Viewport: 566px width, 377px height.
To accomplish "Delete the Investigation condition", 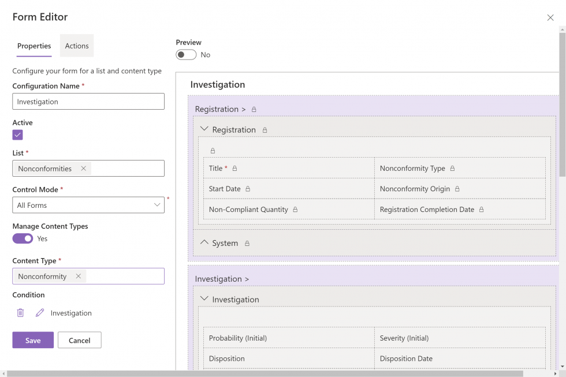I will click(21, 312).
